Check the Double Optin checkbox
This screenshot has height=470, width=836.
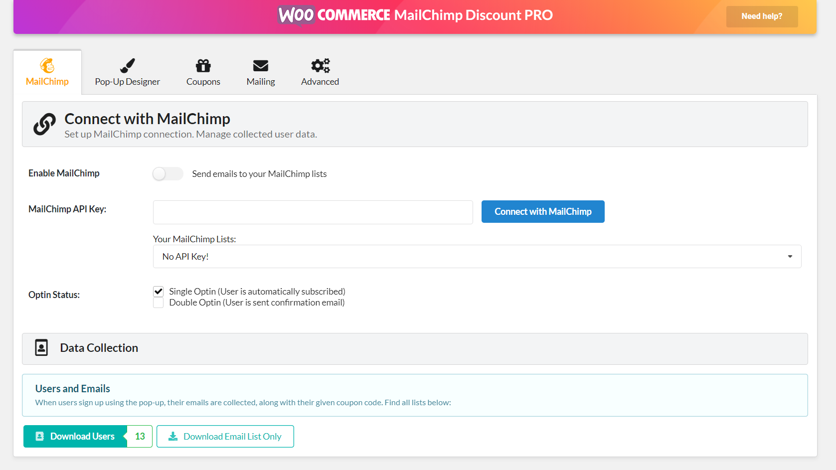point(159,303)
